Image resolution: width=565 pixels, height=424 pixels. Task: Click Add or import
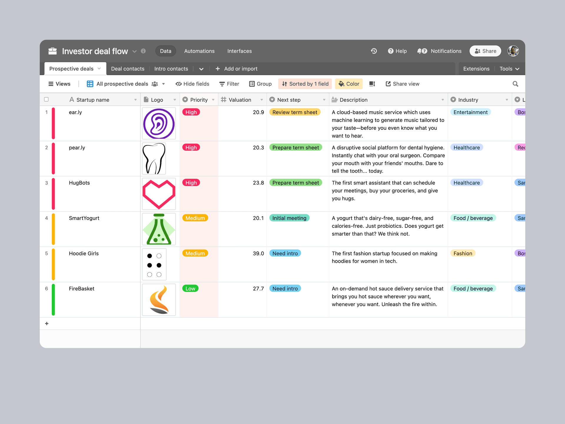[236, 69]
